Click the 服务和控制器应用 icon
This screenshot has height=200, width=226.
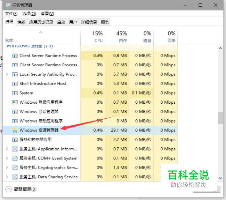click(x=15, y=140)
